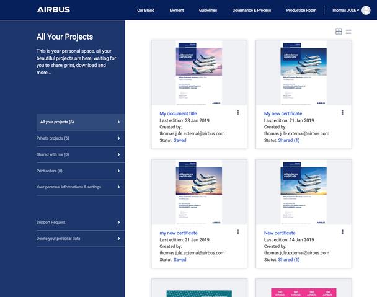Viewport: 377px width, 297px height.
Task: Open the New certificate link
Action: coord(280,233)
